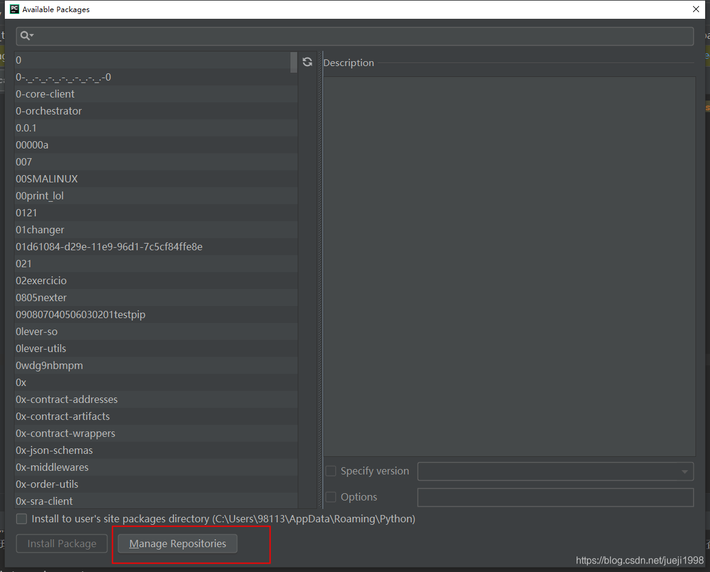Click the Options text input field

555,497
